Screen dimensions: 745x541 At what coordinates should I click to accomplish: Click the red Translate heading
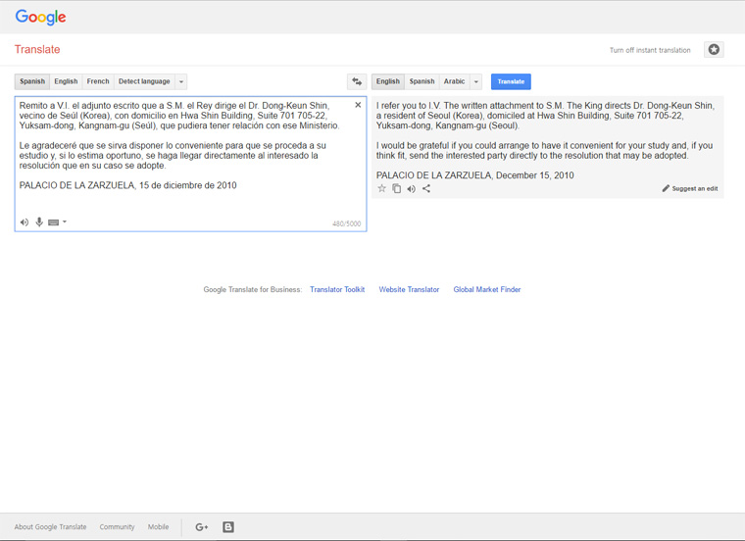(x=37, y=49)
